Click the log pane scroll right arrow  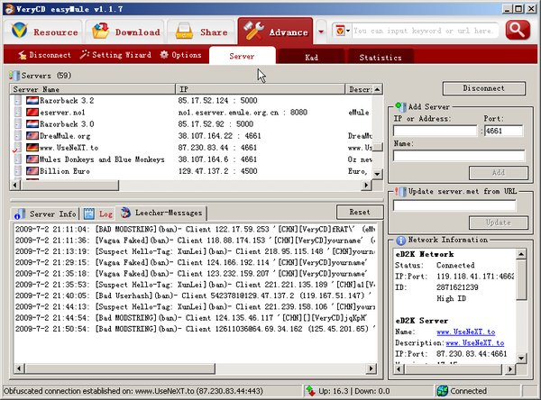[371, 368]
